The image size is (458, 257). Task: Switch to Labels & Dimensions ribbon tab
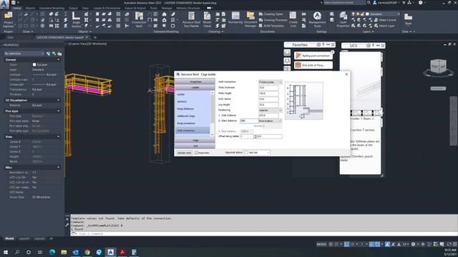click(x=107, y=8)
